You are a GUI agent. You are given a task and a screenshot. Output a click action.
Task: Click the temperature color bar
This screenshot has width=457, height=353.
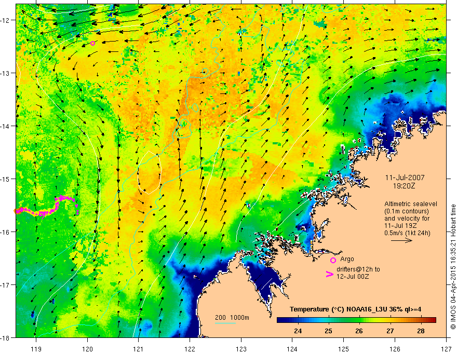(356, 320)
